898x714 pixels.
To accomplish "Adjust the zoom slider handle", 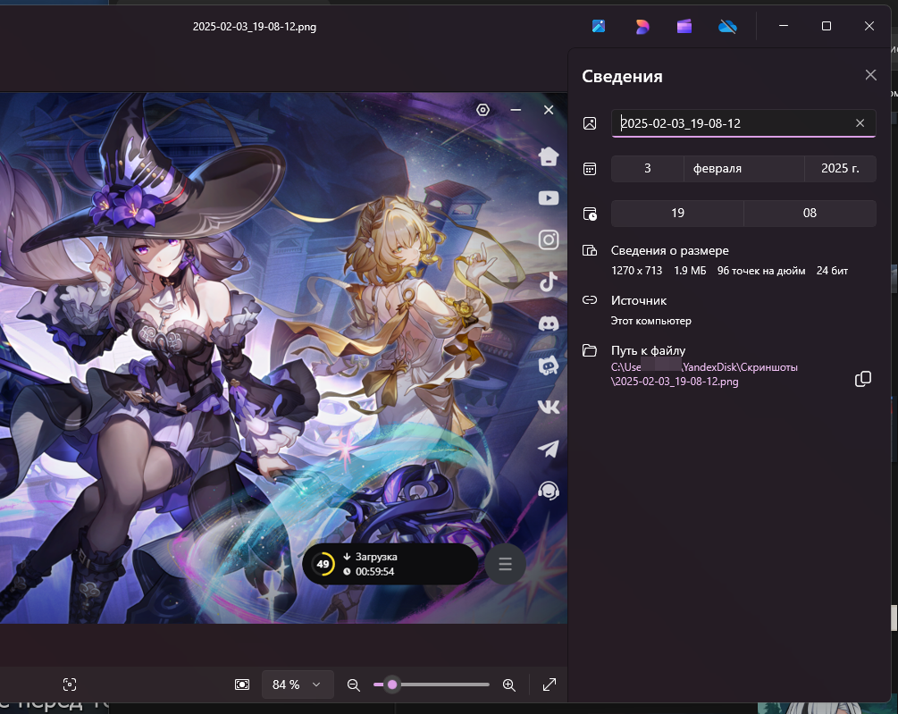I will (x=392, y=685).
